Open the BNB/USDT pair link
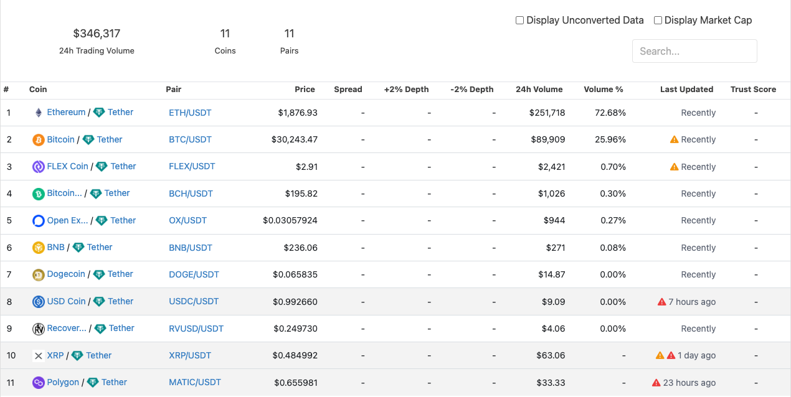This screenshot has width=791, height=397. coord(191,248)
